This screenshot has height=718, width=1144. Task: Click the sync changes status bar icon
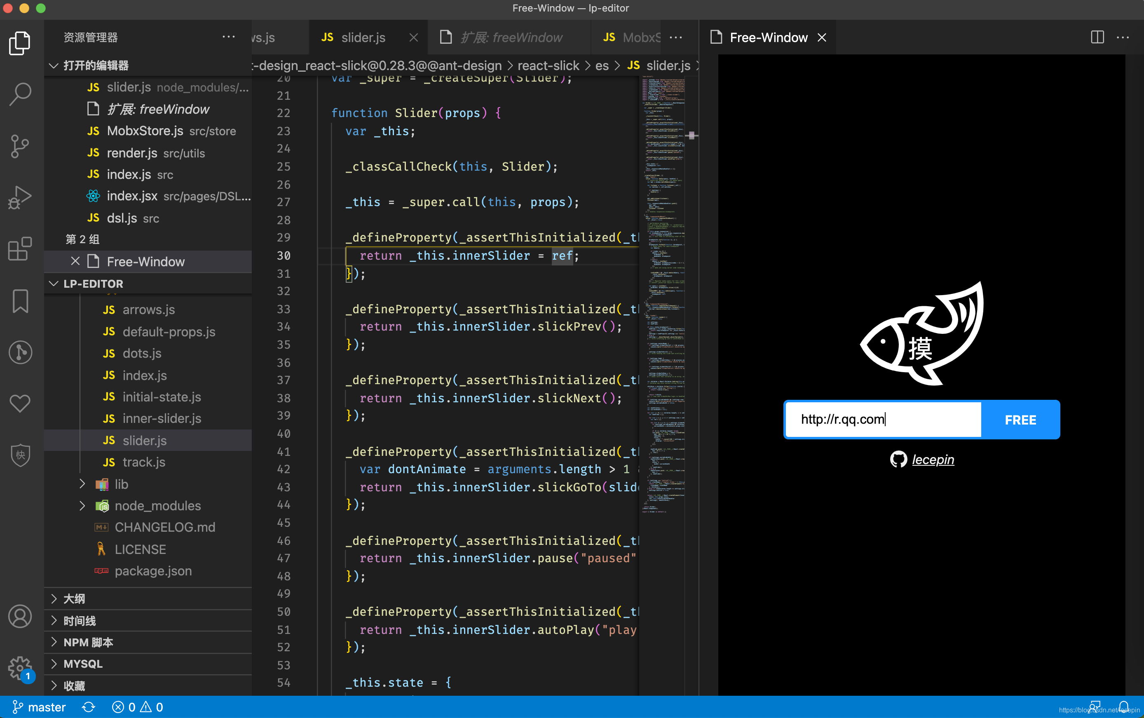click(x=89, y=707)
